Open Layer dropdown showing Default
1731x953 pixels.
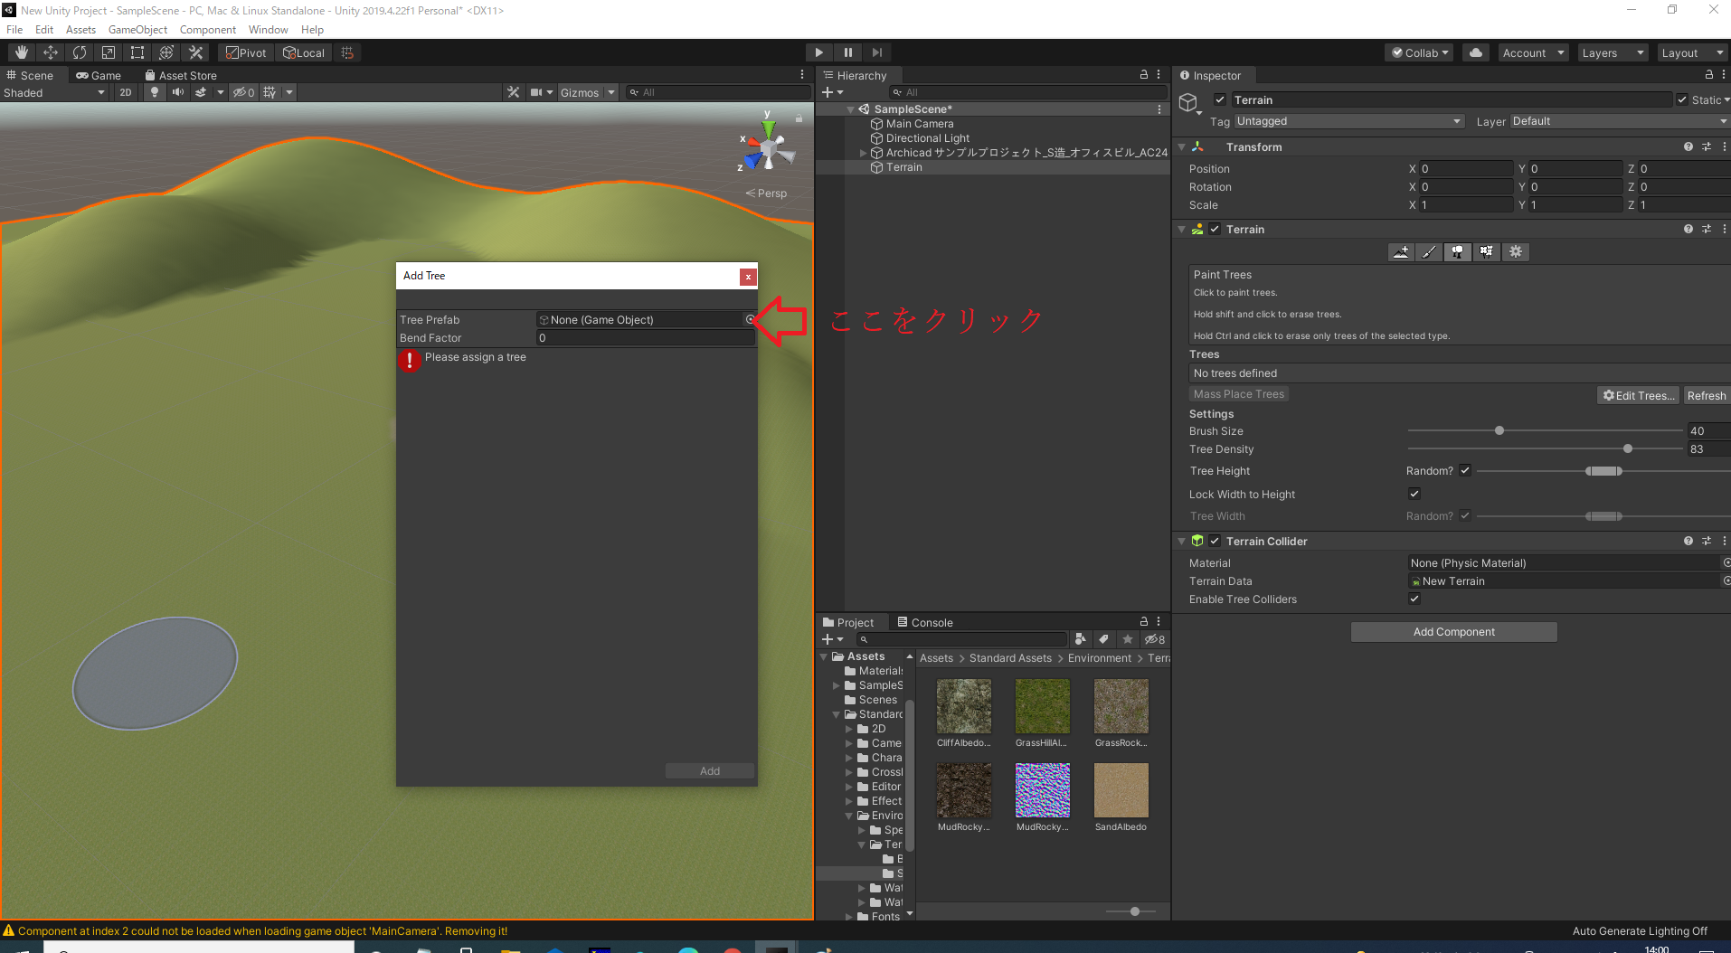1620,121
